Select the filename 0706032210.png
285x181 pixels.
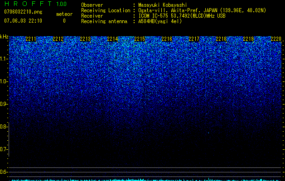[x=23, y=12]
